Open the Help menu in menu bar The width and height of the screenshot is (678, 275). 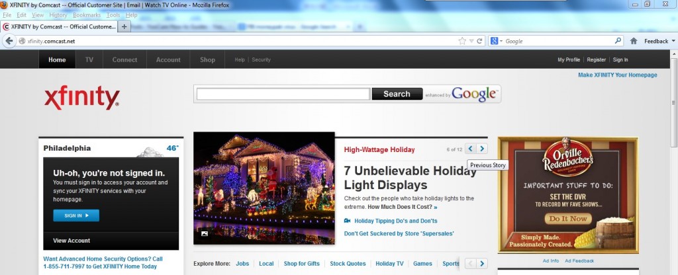pyautogui.click(x=132, y=15)
